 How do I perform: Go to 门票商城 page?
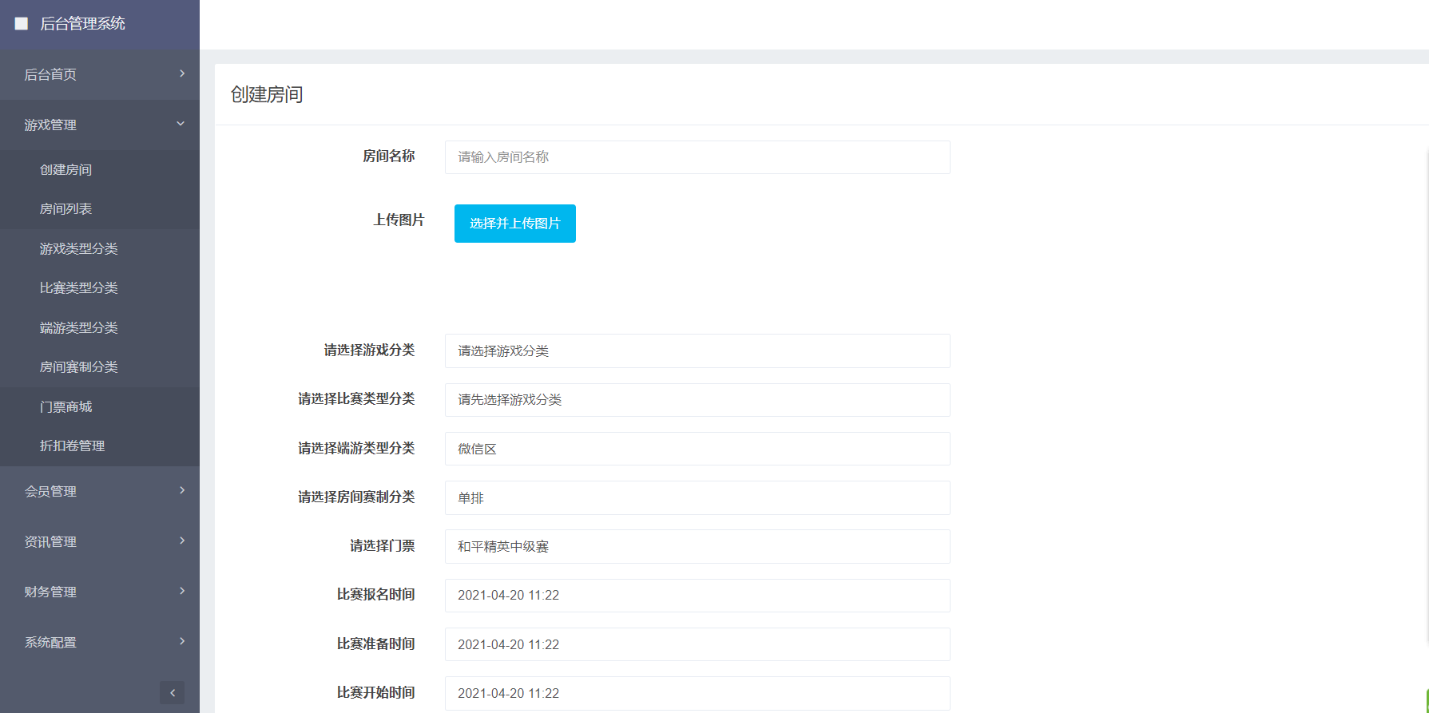65,407
